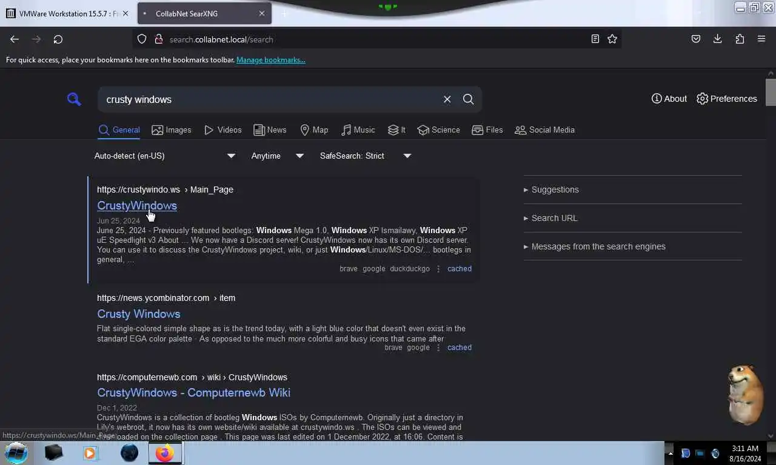The width and height of the screenshot is (776, 465).
Task: Toggle reader view icon in address bar
Action: 595,39
